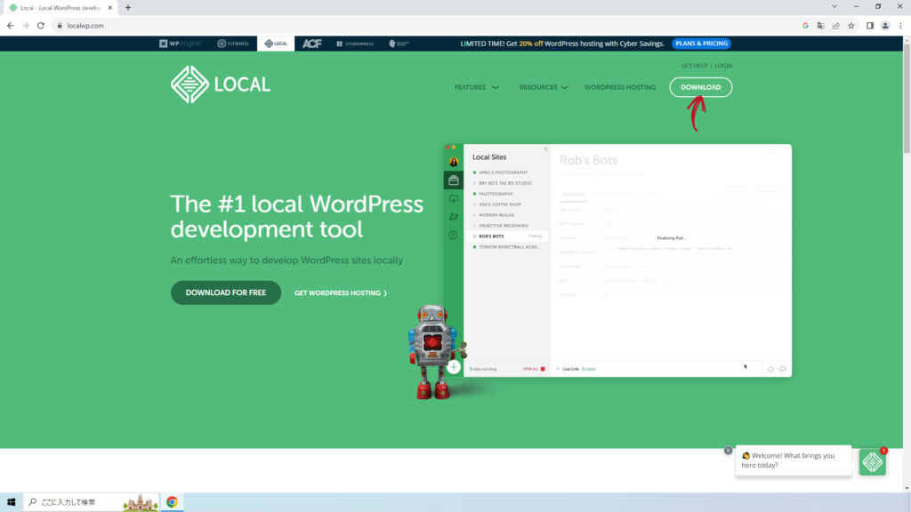Click the '#1 local WordPress development tool' headline
This screenshot has height=512, width=911.
pyautogui.click(x=297, y=217)
